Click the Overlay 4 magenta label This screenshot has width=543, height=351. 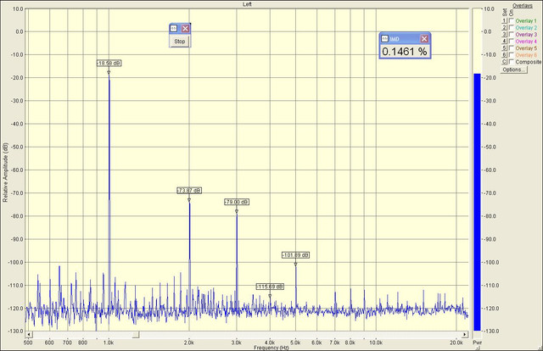[526, 42]
